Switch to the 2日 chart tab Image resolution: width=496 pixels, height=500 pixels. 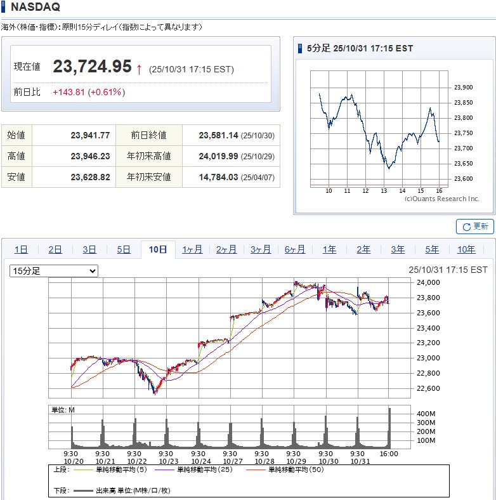tap(55, 249)
